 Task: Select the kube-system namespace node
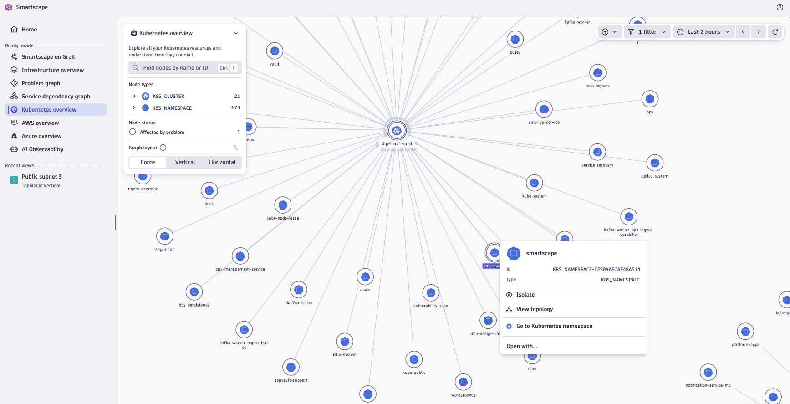pyautogui.click(x=534, y=183)
